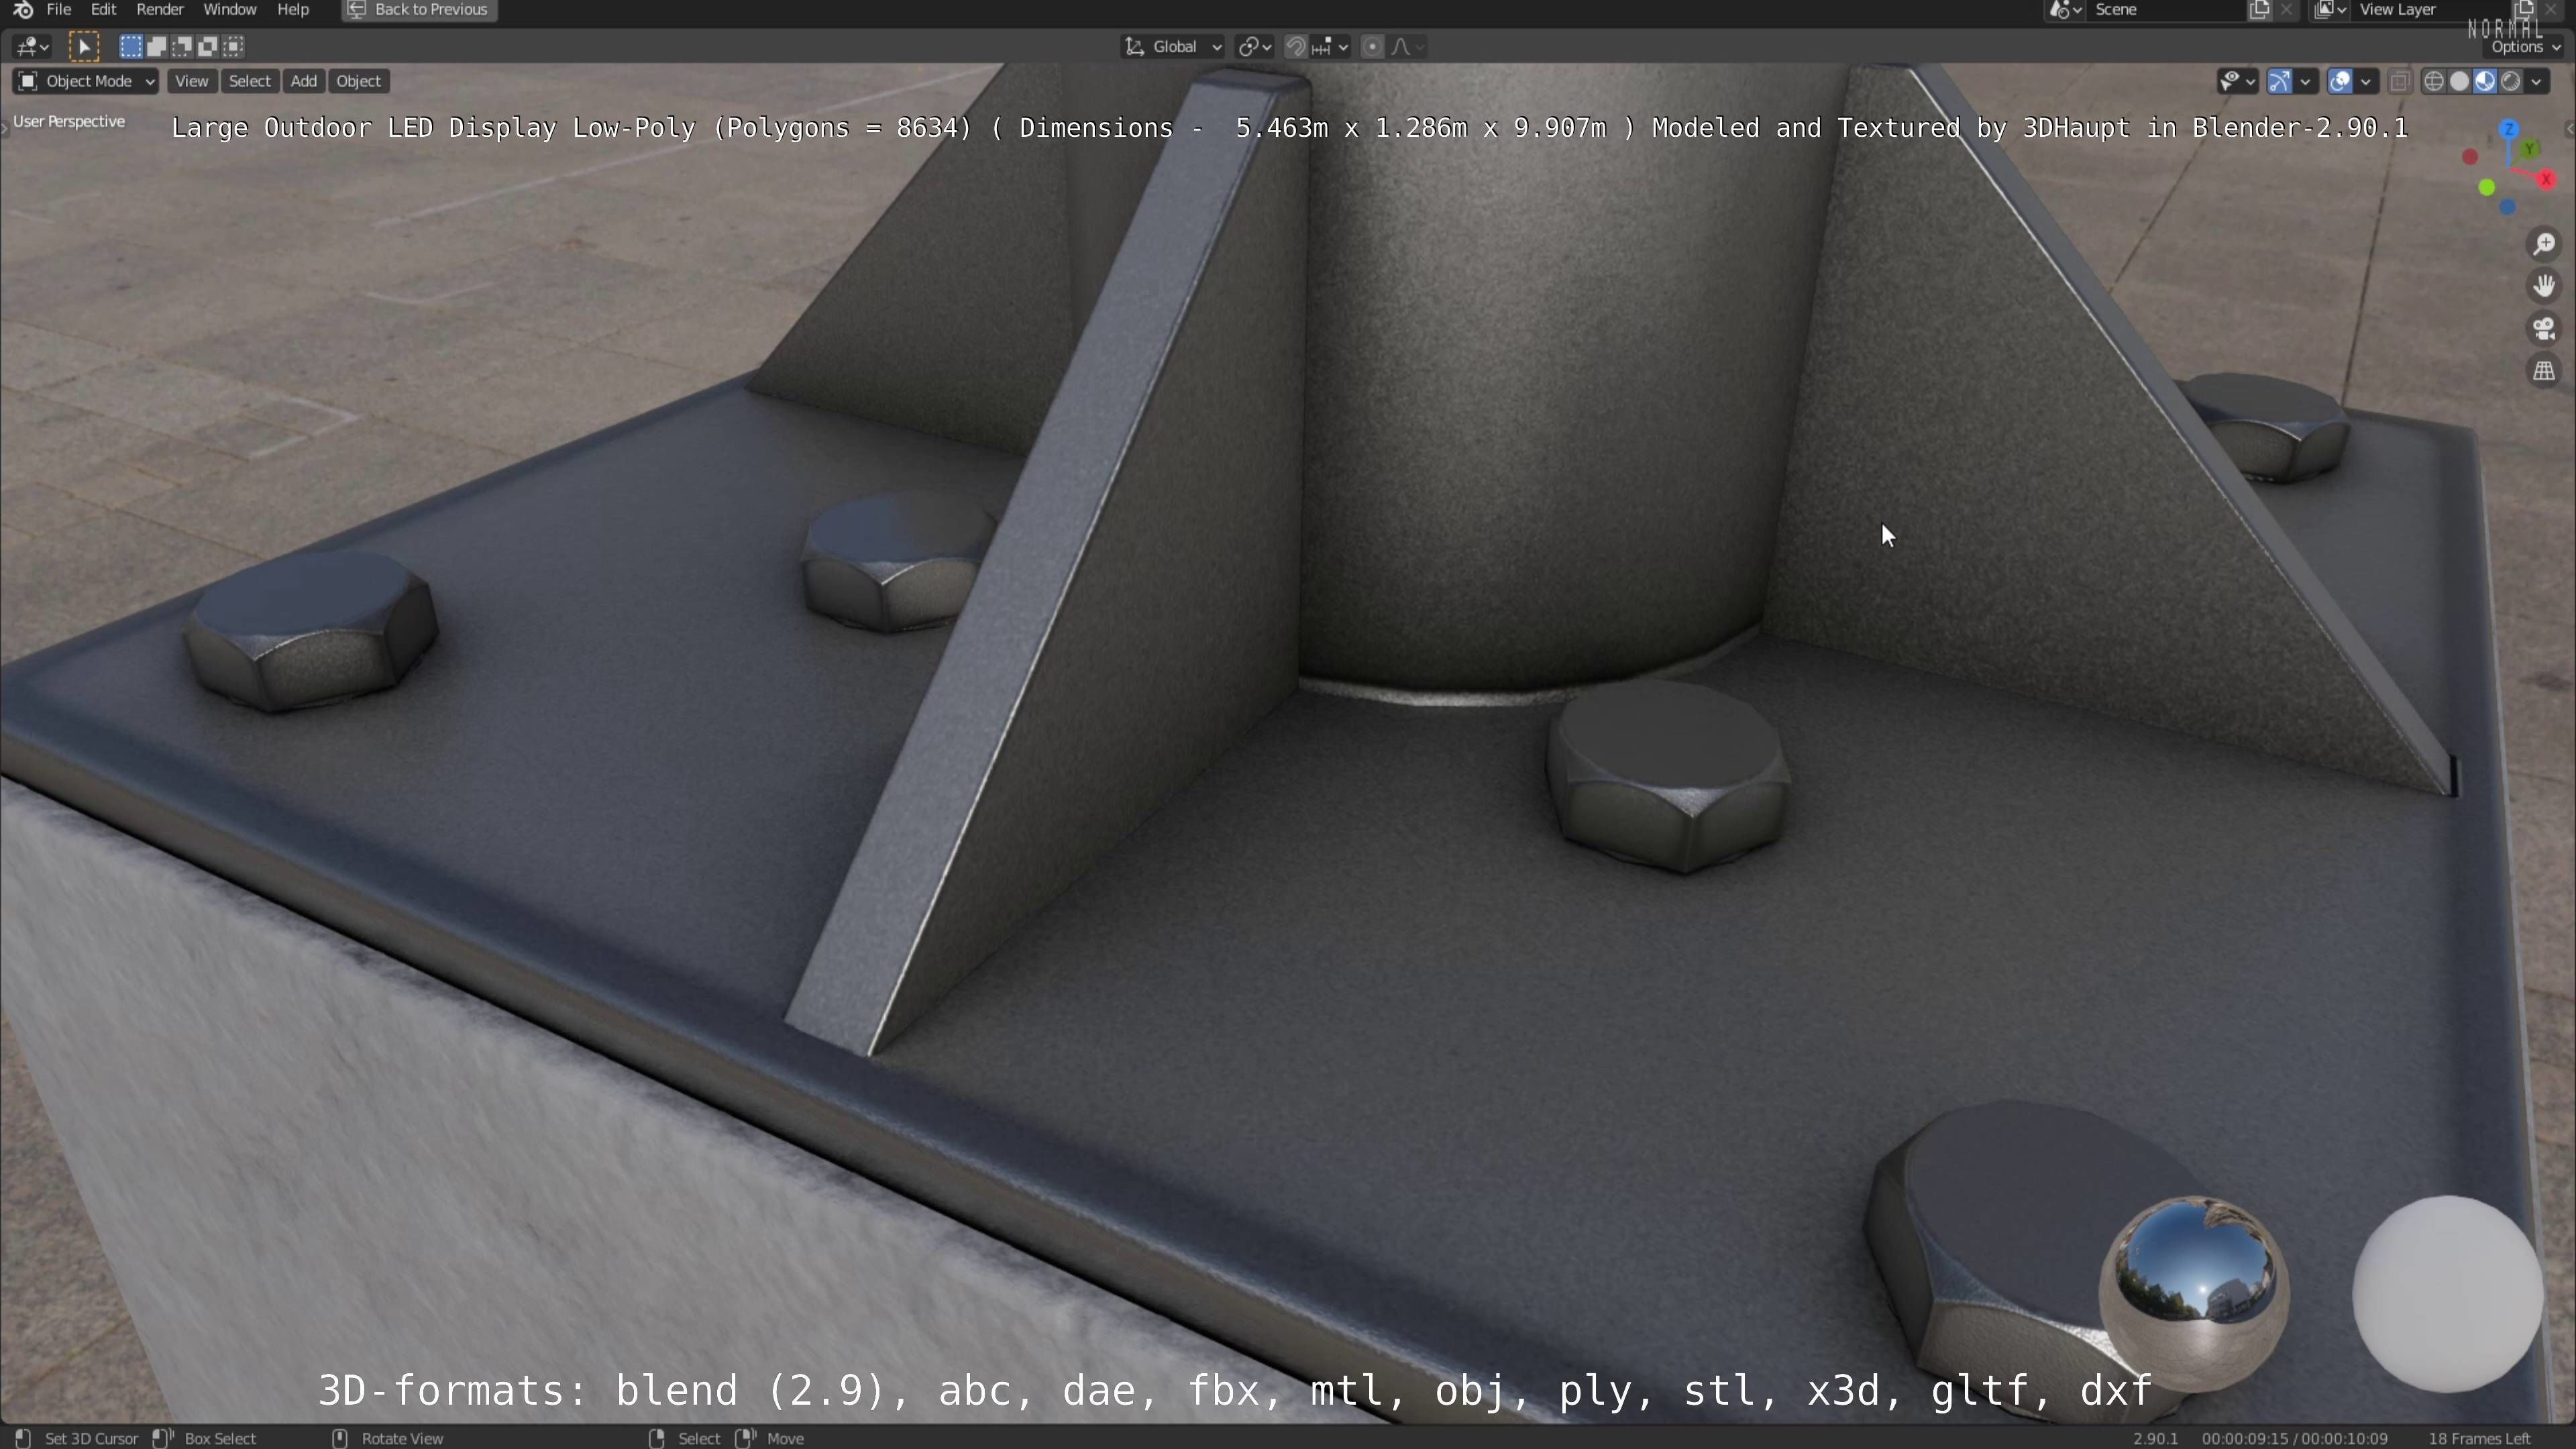Image resolution: width=2576 pixels, height=1449 pixels.
Task: Click the white diffuse preview sphere
Action: tap(2448, 1293)
